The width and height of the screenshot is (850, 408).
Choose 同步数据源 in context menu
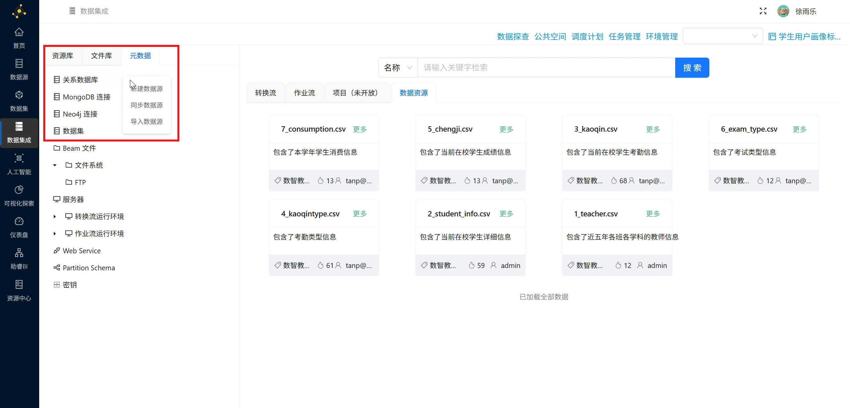[x=147, y=105]
